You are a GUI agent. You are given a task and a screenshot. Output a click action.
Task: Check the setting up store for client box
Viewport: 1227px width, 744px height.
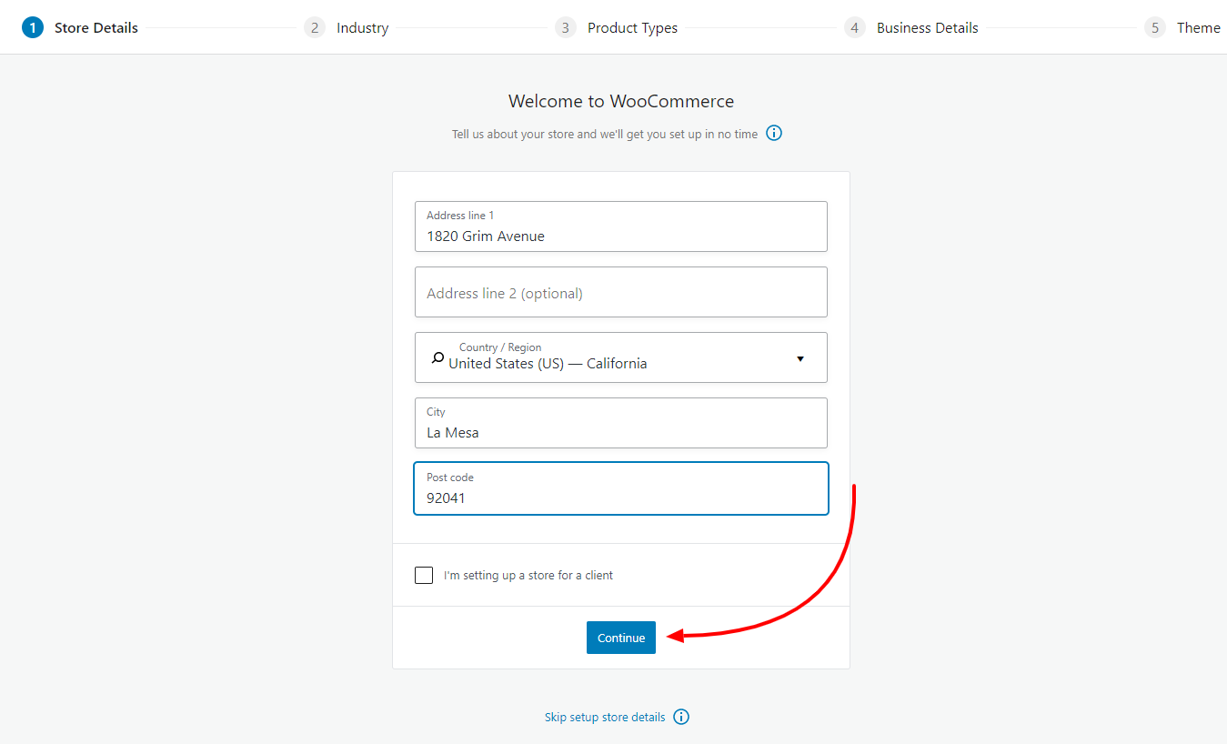(424, 575)
